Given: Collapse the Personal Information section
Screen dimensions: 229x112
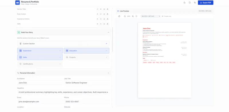Looking at the screenshot, I should (108, 73).
